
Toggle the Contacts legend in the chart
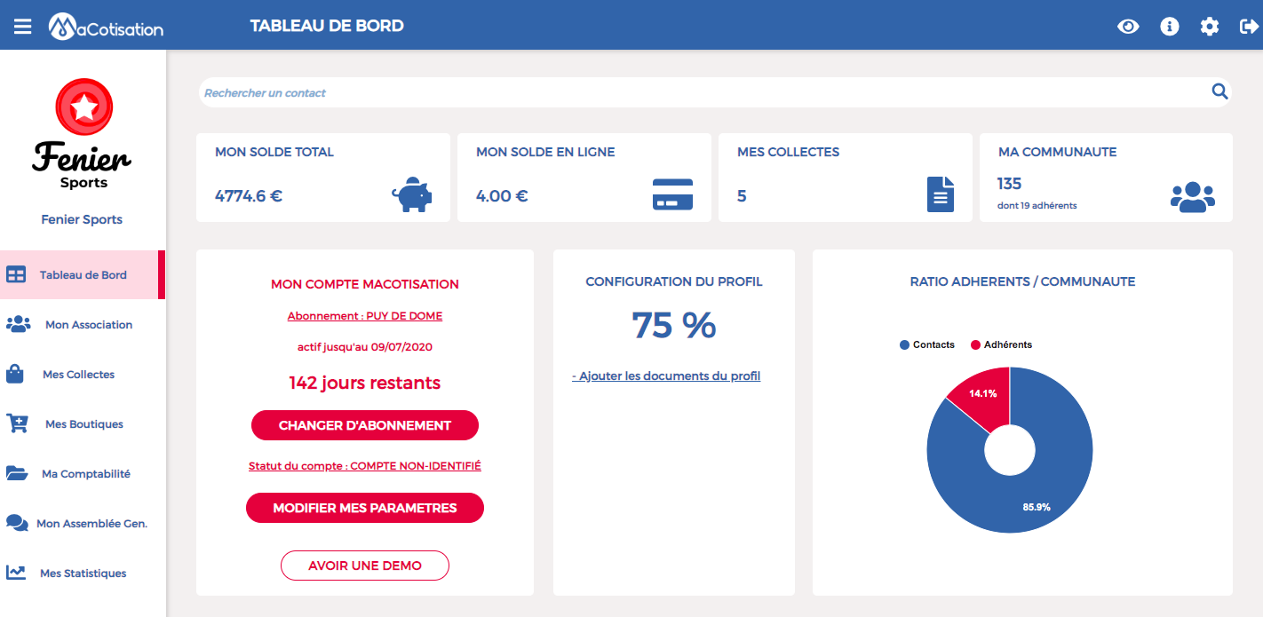tap(927, 344)
